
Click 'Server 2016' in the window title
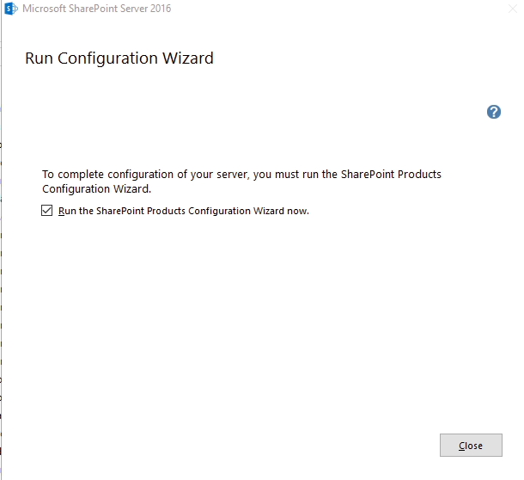point(145,9)
